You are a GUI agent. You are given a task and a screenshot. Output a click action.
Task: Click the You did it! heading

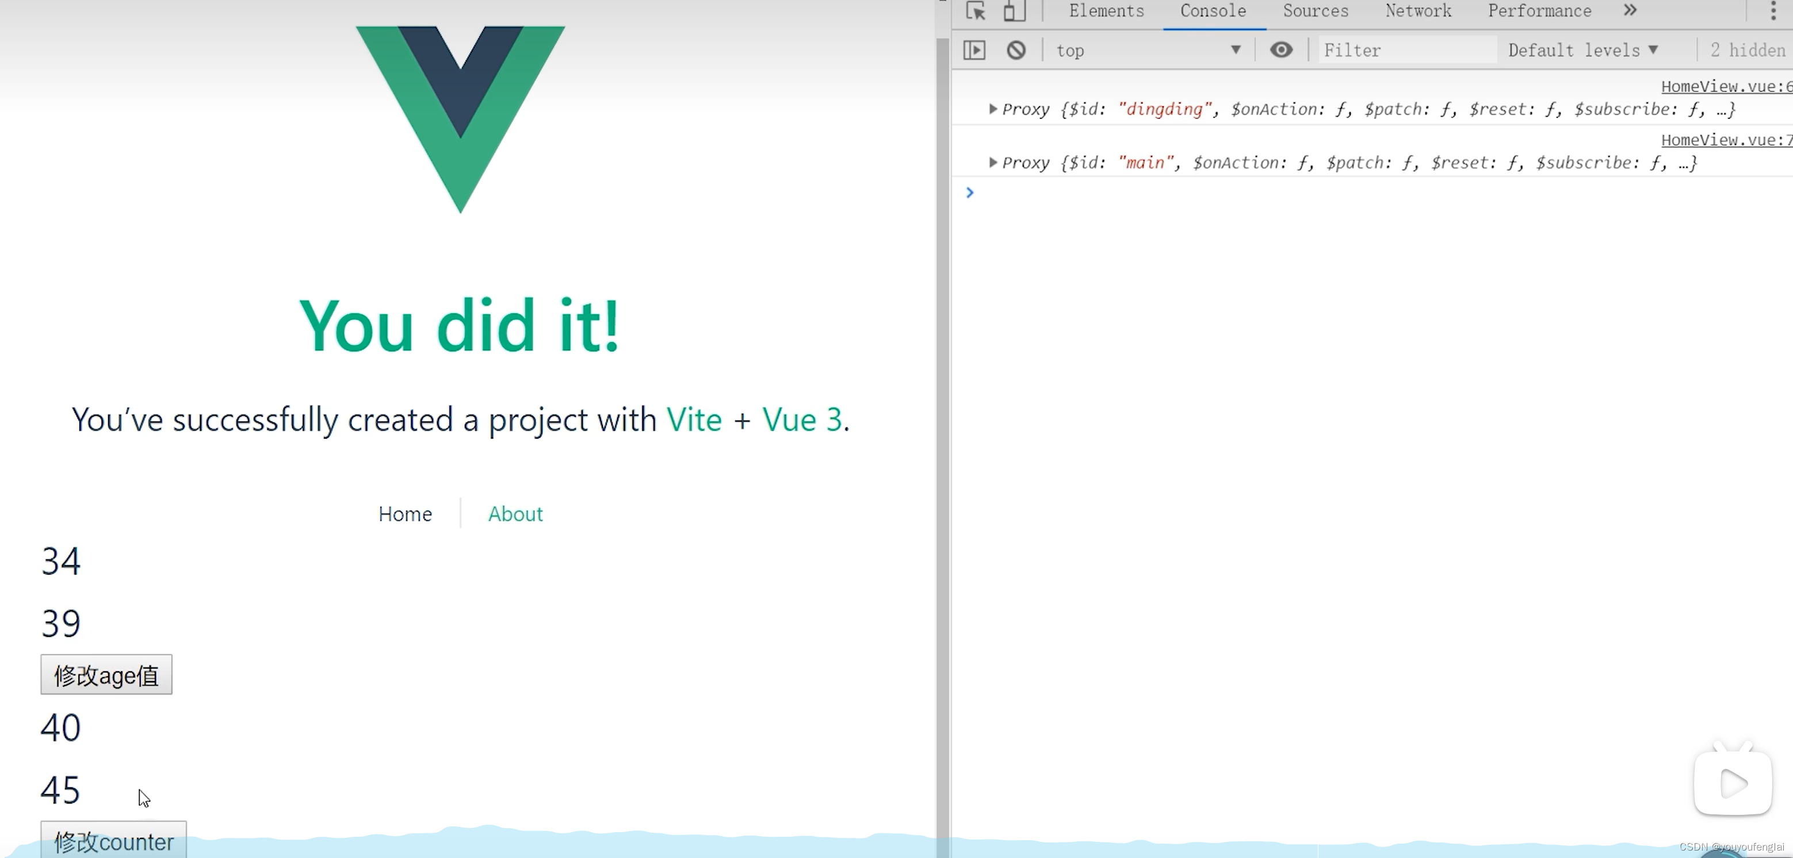(460, 325)
